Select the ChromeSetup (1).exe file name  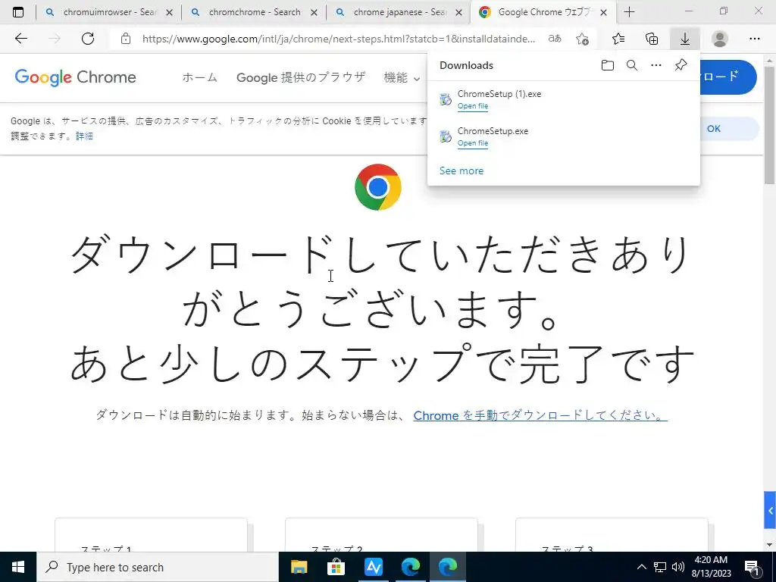point(499,93)
